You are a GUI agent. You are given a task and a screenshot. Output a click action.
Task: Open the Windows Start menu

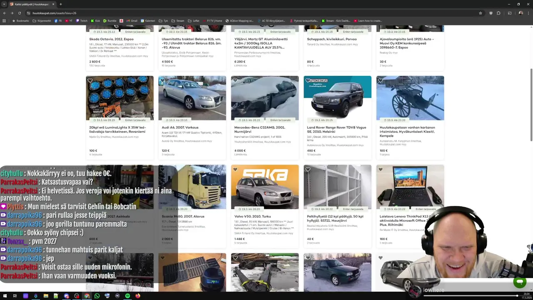tap(5, 296)
